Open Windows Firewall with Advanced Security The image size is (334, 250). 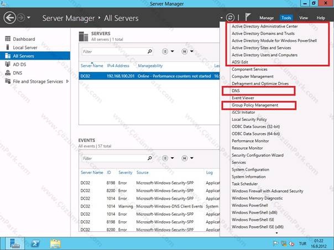[x=267, y=191]
